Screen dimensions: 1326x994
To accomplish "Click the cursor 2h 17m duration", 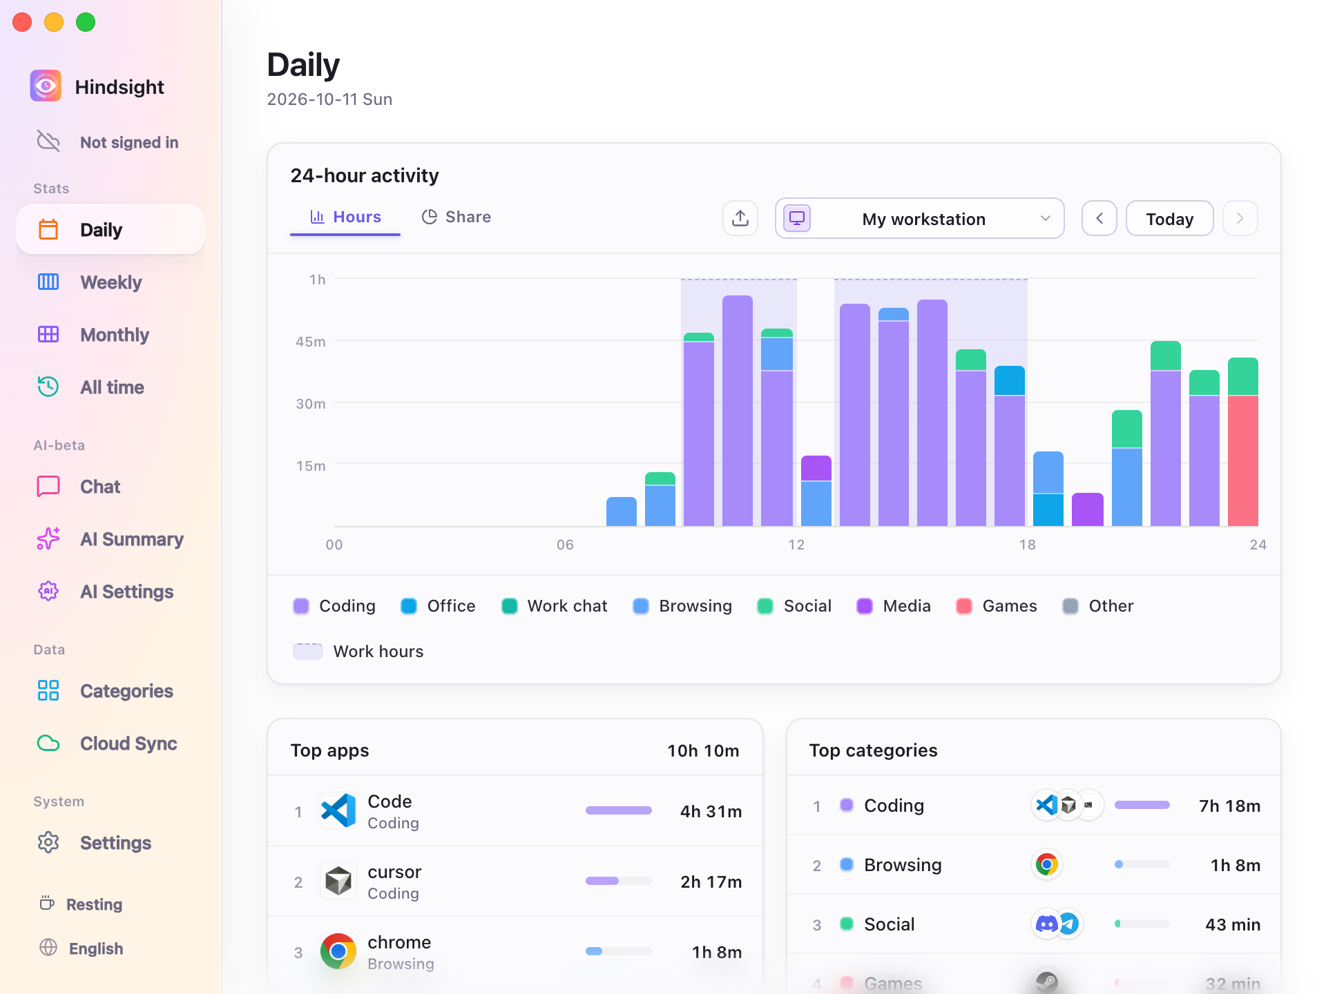I will coord(711,881).
